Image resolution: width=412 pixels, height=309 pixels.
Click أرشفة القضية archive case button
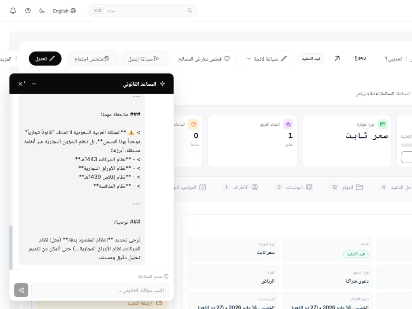point(103,303)
